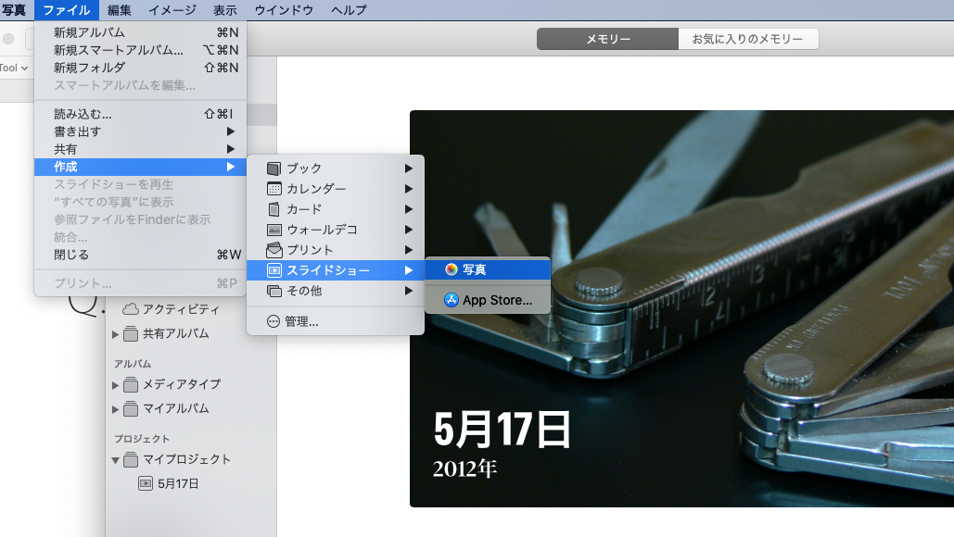
Task: Choose 読み込む... menu item
Action: (141, 114)
